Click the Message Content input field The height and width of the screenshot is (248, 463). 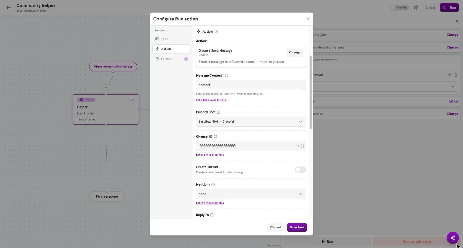click(251, 85)
